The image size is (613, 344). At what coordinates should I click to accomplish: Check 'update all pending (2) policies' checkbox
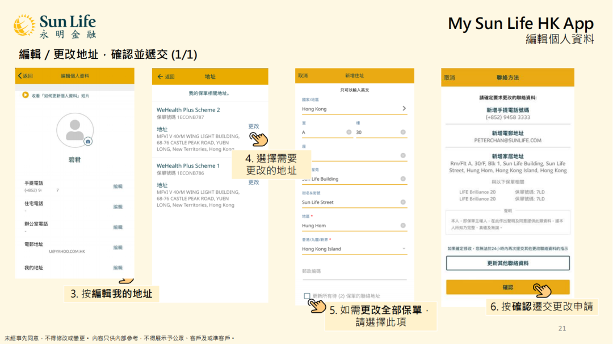pos(307,296)
